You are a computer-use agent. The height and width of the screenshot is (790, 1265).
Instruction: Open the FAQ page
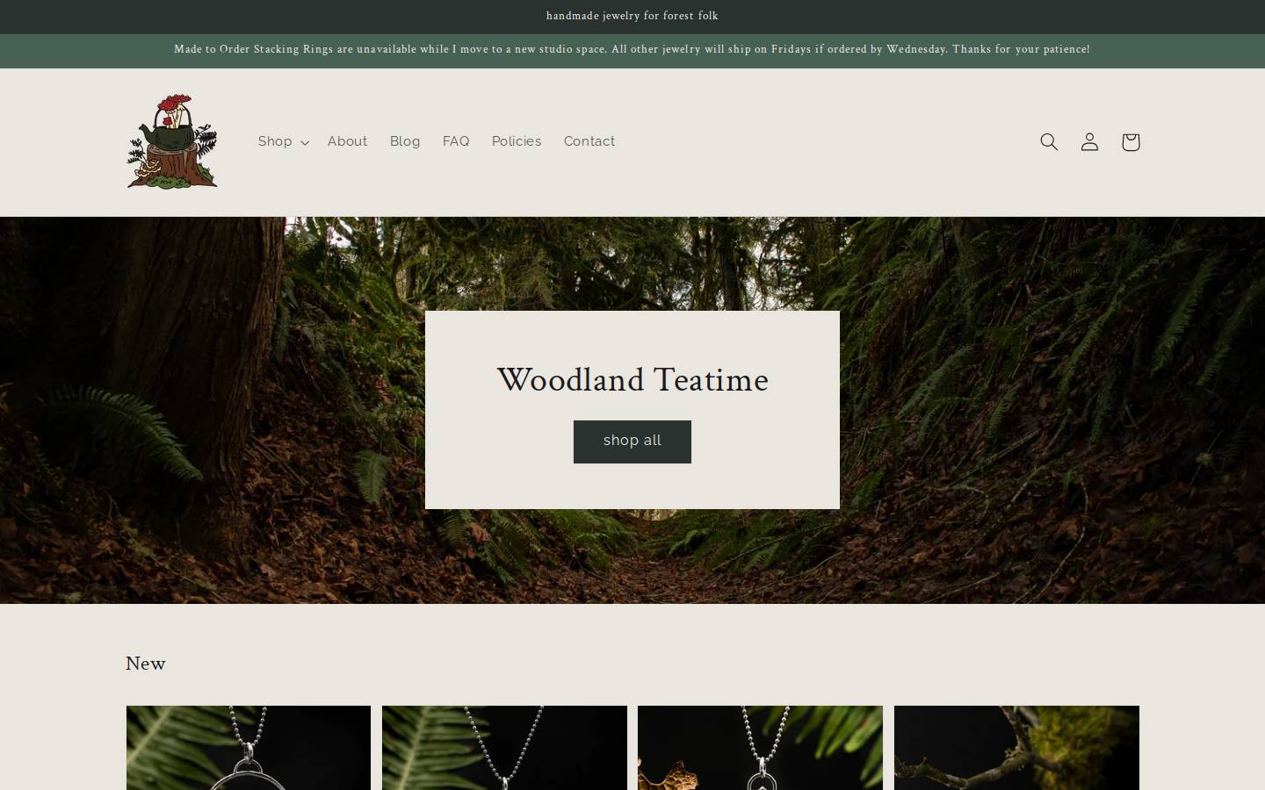456,141
